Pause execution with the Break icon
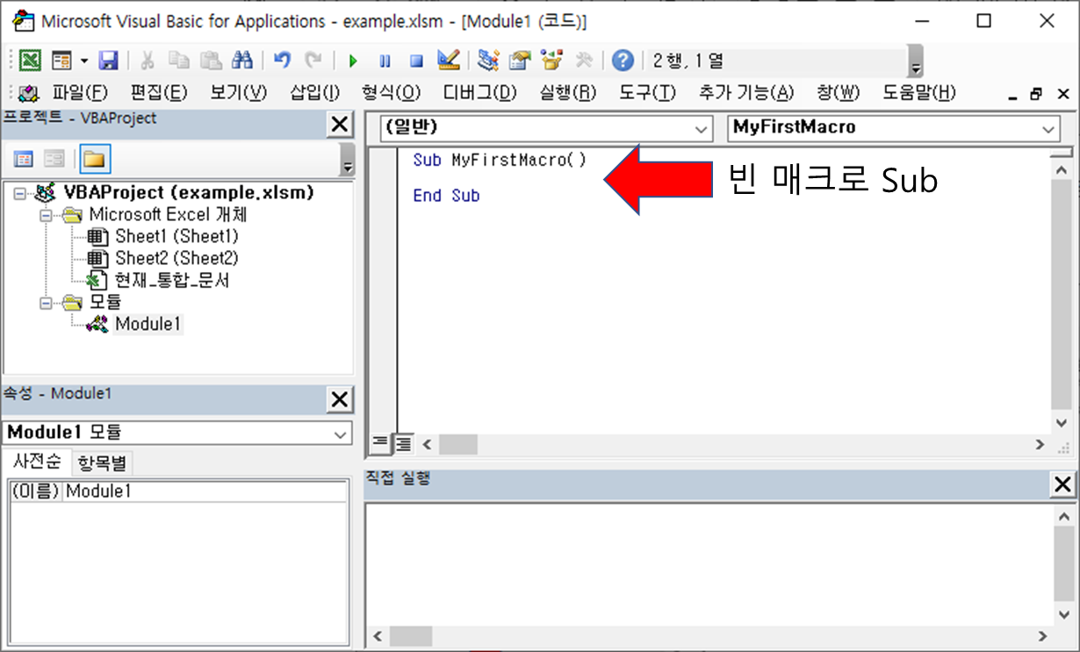The image size is (1080, 652). [385, 61]
